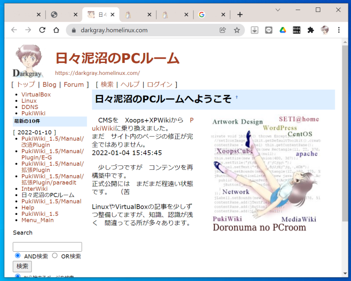Image resolution: width=351 pixels, height=281 pixels.
Task: Click the 日々泥沼のPCルームへようこそ heading
Action: 163,99
